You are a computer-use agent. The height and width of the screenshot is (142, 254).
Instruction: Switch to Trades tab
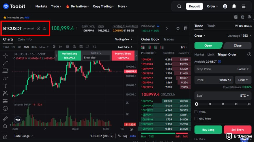coord(169,39)
